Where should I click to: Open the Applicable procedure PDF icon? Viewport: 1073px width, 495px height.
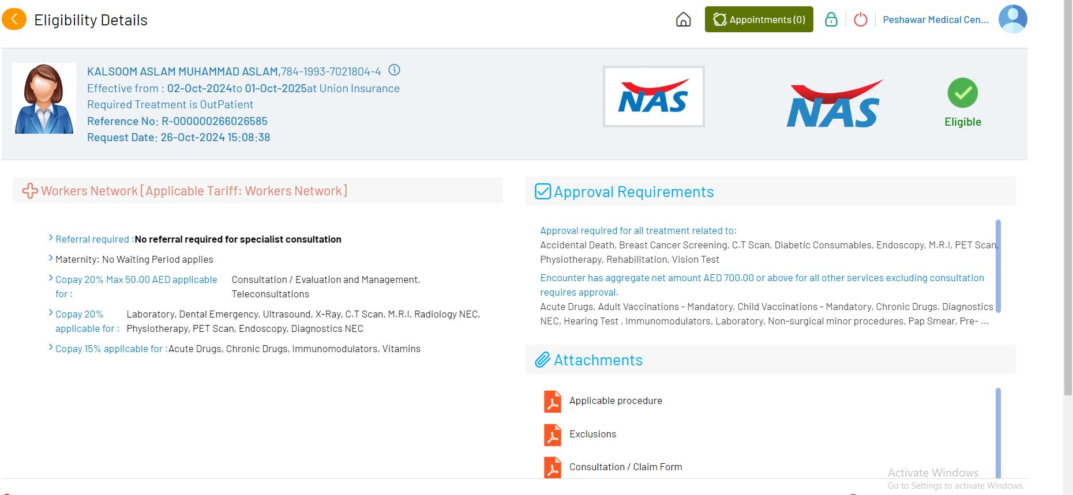click(553, 402)
